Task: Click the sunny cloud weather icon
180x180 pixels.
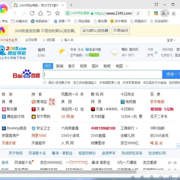Action: click(63, 52)
